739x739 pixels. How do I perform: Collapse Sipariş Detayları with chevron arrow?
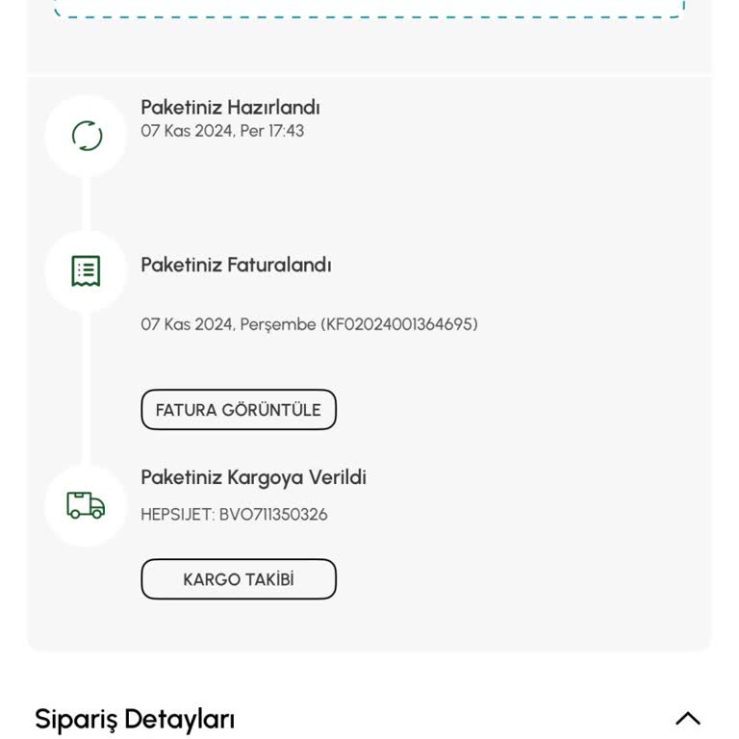688,719
